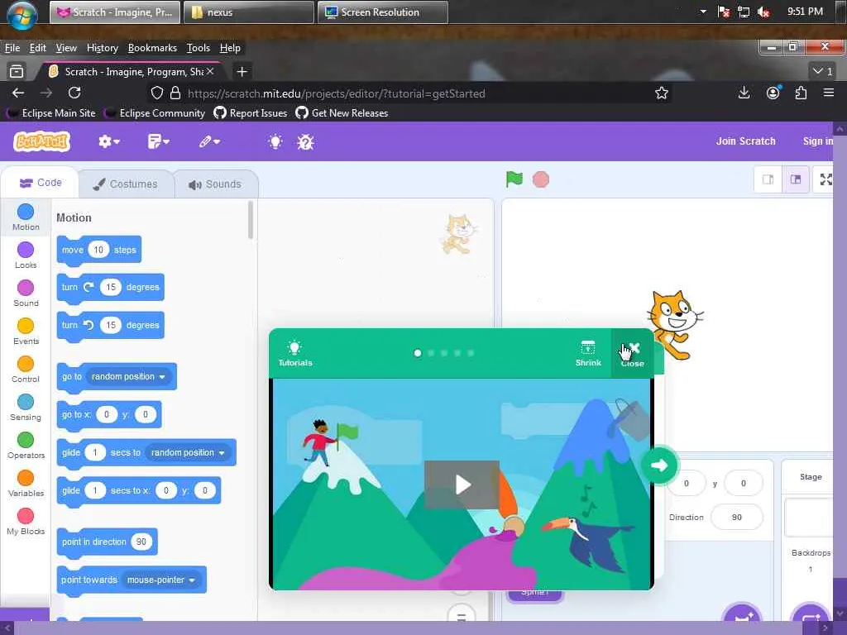The width and height of the screenshot is (847, 635).
Task: Switch to large stage layout
Action: point(796,179)
